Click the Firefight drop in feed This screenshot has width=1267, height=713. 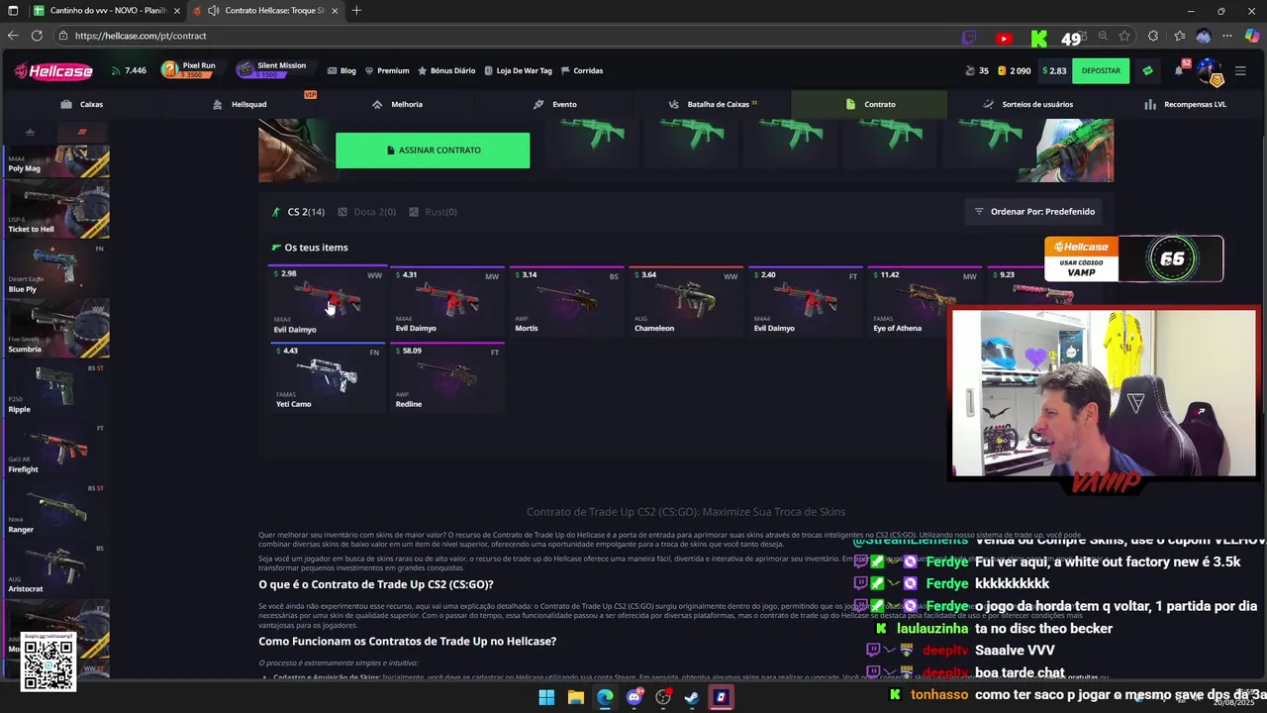point(55,449)
